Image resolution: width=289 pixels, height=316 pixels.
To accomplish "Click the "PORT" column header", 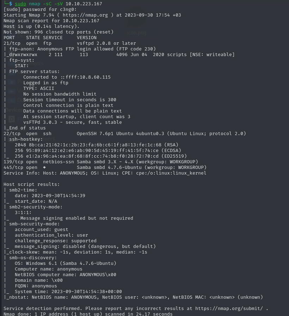I will (9, 38).
